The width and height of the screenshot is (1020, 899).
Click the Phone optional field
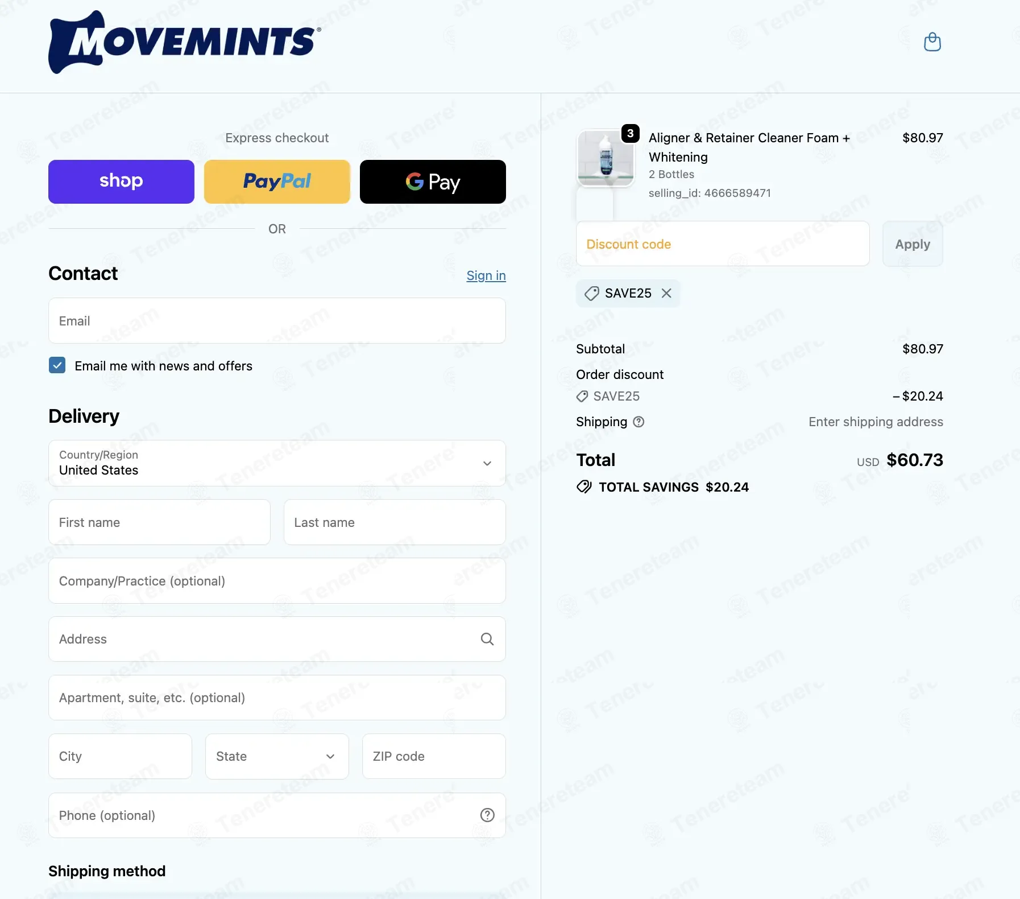pyautogui.click(x=277, y=815)
